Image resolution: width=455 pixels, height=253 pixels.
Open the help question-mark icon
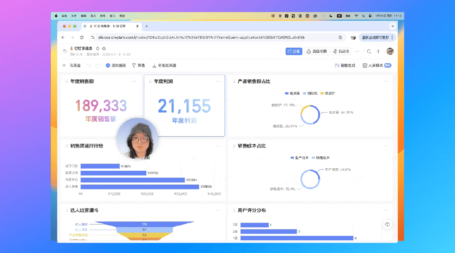[x=387, y=224]
